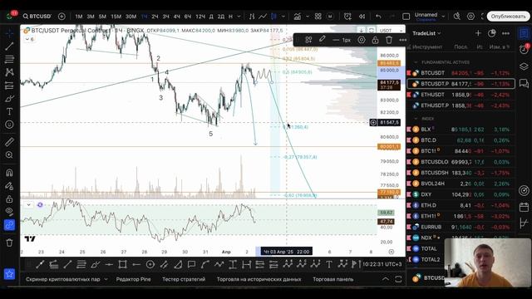Open the Indicators icon
The image size is (532, 299).
coord(298,17)
